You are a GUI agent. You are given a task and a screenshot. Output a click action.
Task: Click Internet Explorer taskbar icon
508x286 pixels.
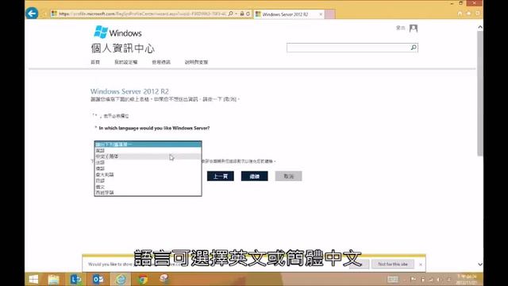click(120, 279)
